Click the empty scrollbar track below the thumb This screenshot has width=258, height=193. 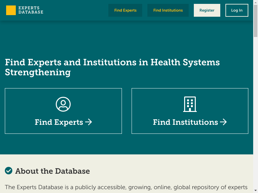pos(255,113)
